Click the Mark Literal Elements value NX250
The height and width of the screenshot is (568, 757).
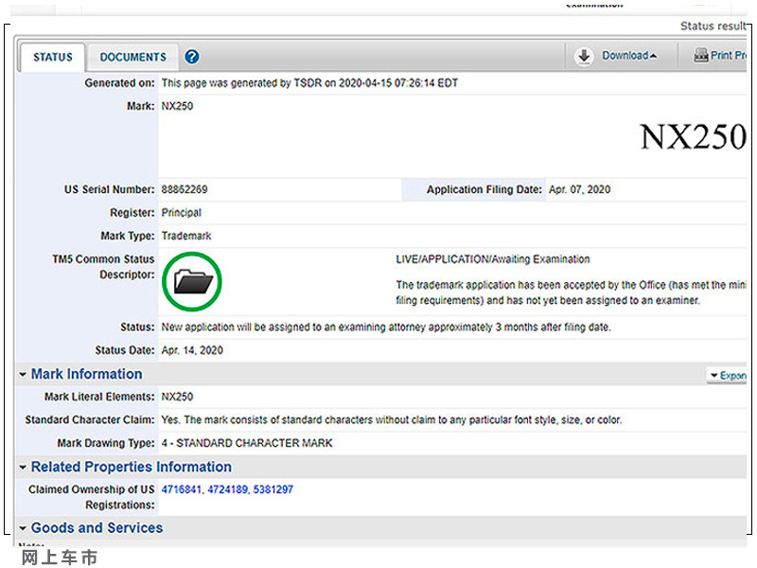[x=177, y=397]
